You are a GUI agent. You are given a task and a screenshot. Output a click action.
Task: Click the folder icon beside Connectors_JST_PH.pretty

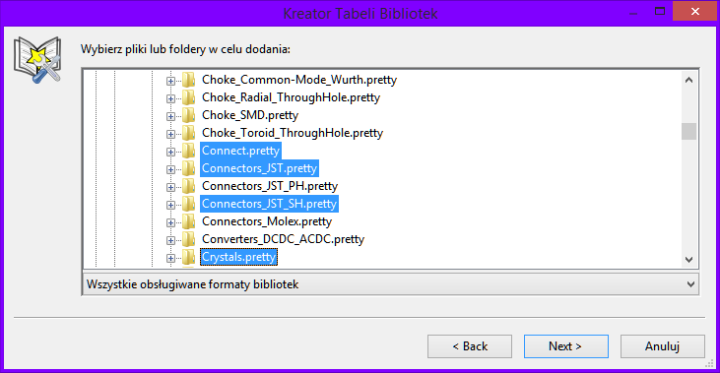pos(188,186)
